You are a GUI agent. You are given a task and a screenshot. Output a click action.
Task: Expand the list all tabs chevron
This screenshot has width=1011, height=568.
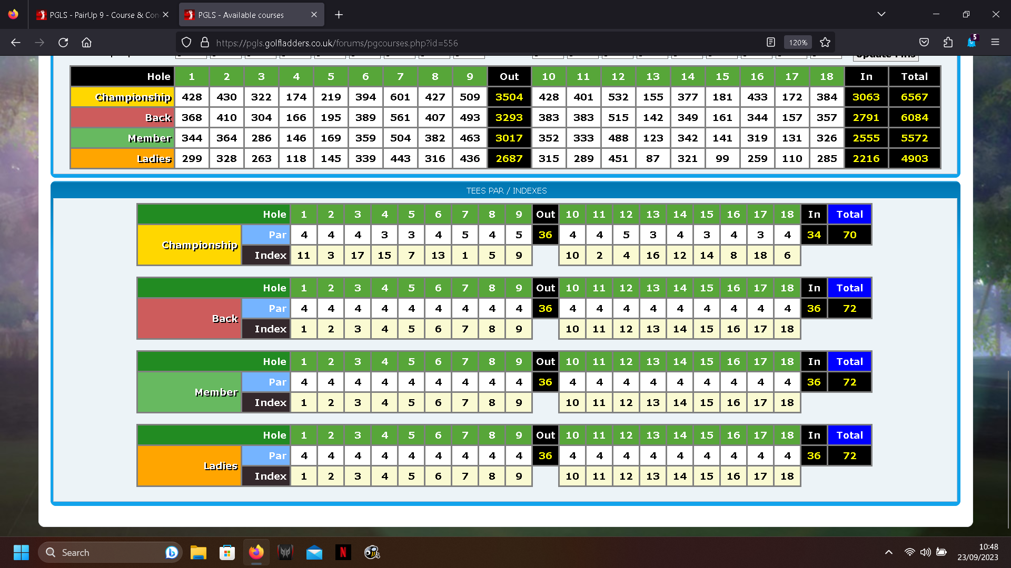(x=881, y=14)
